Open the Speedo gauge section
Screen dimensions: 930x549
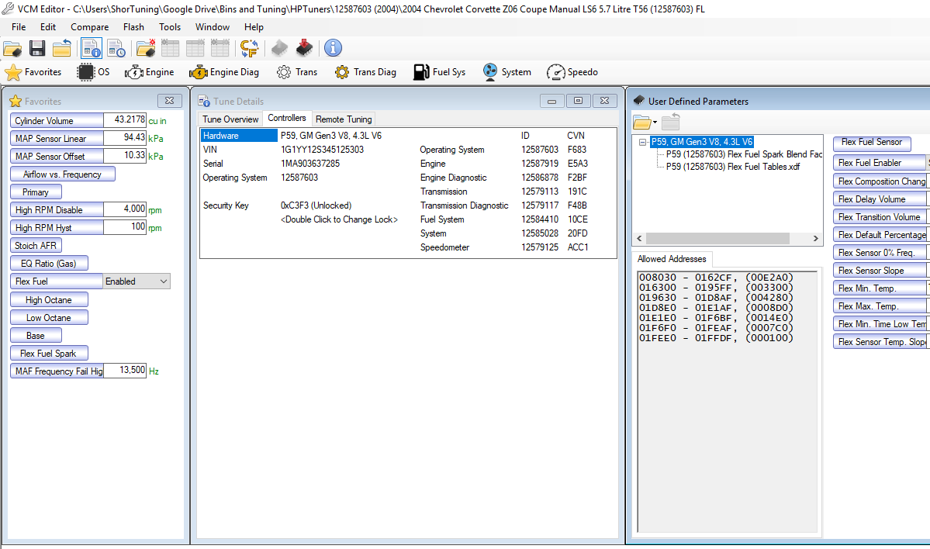(x=572, y=72)
